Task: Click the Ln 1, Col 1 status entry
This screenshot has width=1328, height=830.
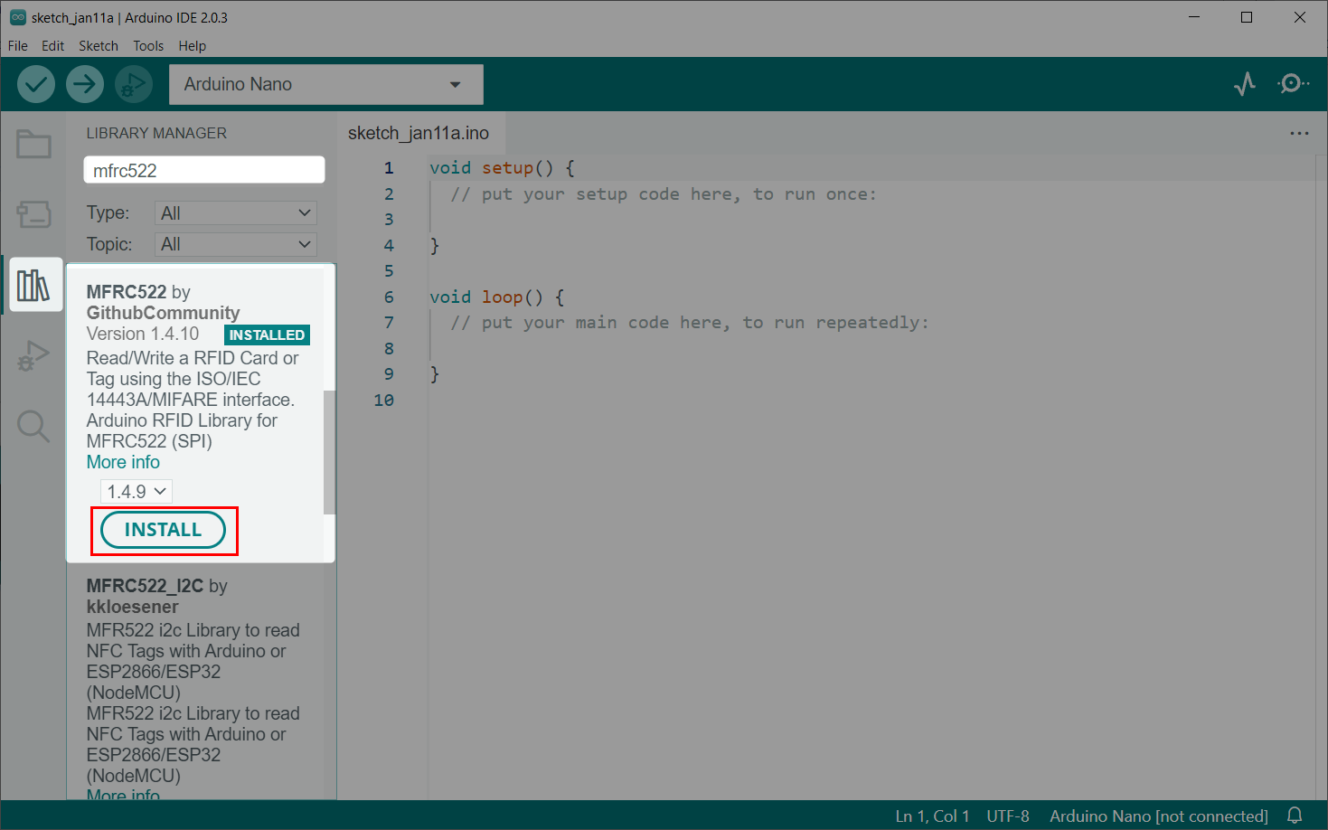Action: 932,816
